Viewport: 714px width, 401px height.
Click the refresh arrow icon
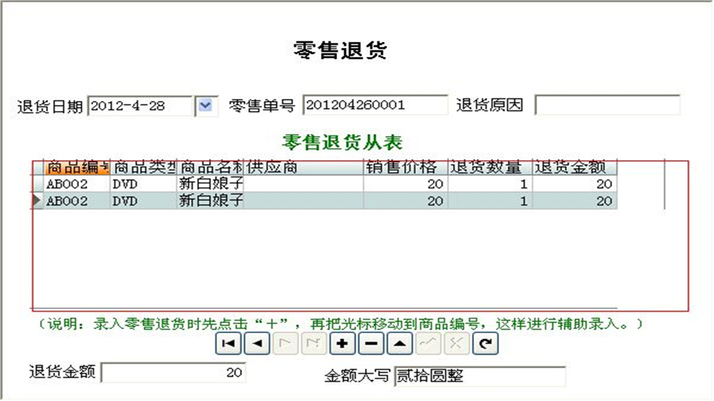pyautogui.click(x=485, y=344)
